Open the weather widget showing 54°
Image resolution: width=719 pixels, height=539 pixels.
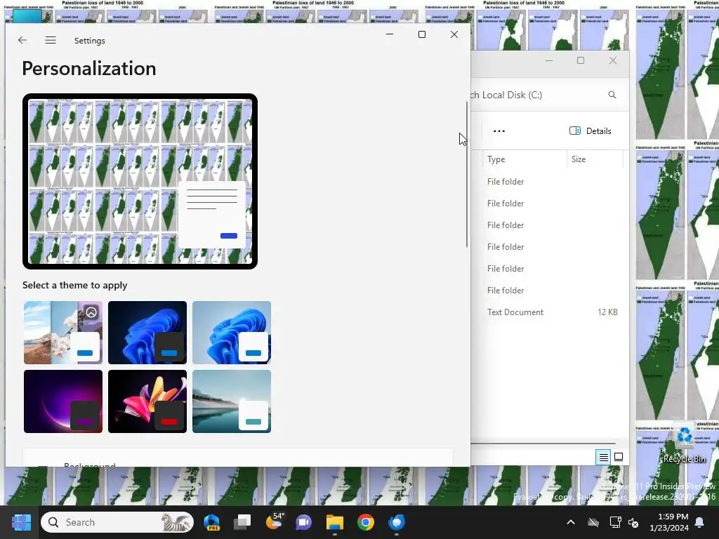(x=275, y=522)
